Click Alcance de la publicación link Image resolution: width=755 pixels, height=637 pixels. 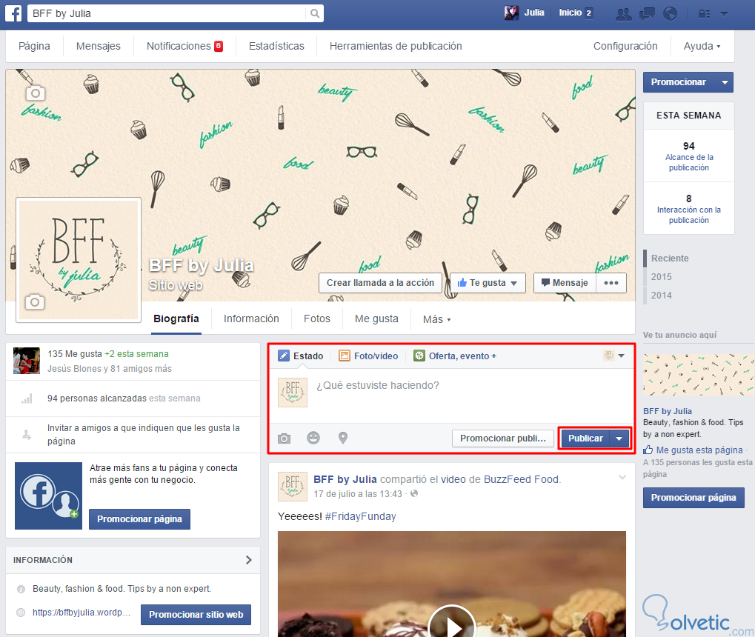[x=689, y=162]
